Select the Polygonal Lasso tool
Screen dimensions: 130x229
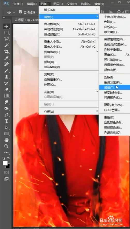tap(6, 39)
